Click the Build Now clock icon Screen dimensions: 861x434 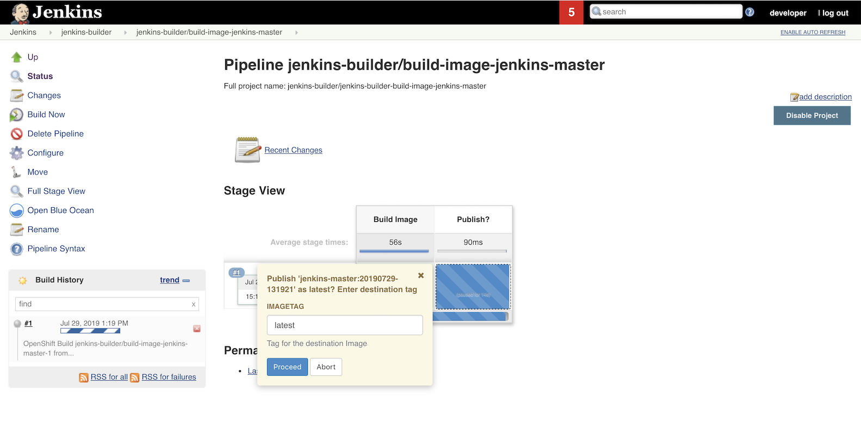(x=17, y=115)
